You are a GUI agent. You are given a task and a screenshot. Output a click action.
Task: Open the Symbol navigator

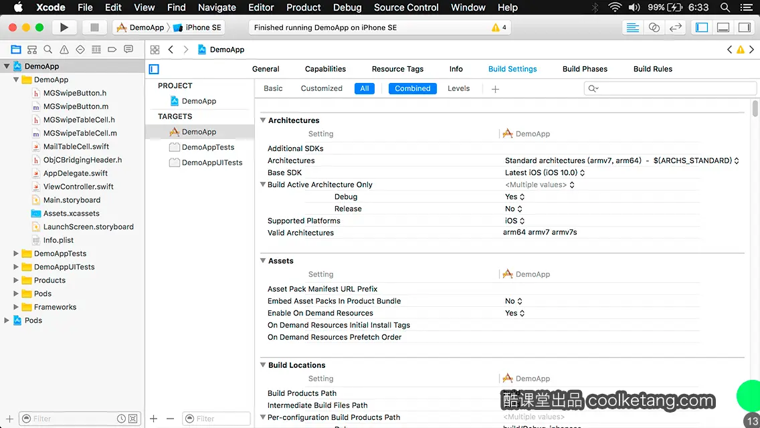tap(32, 49)
